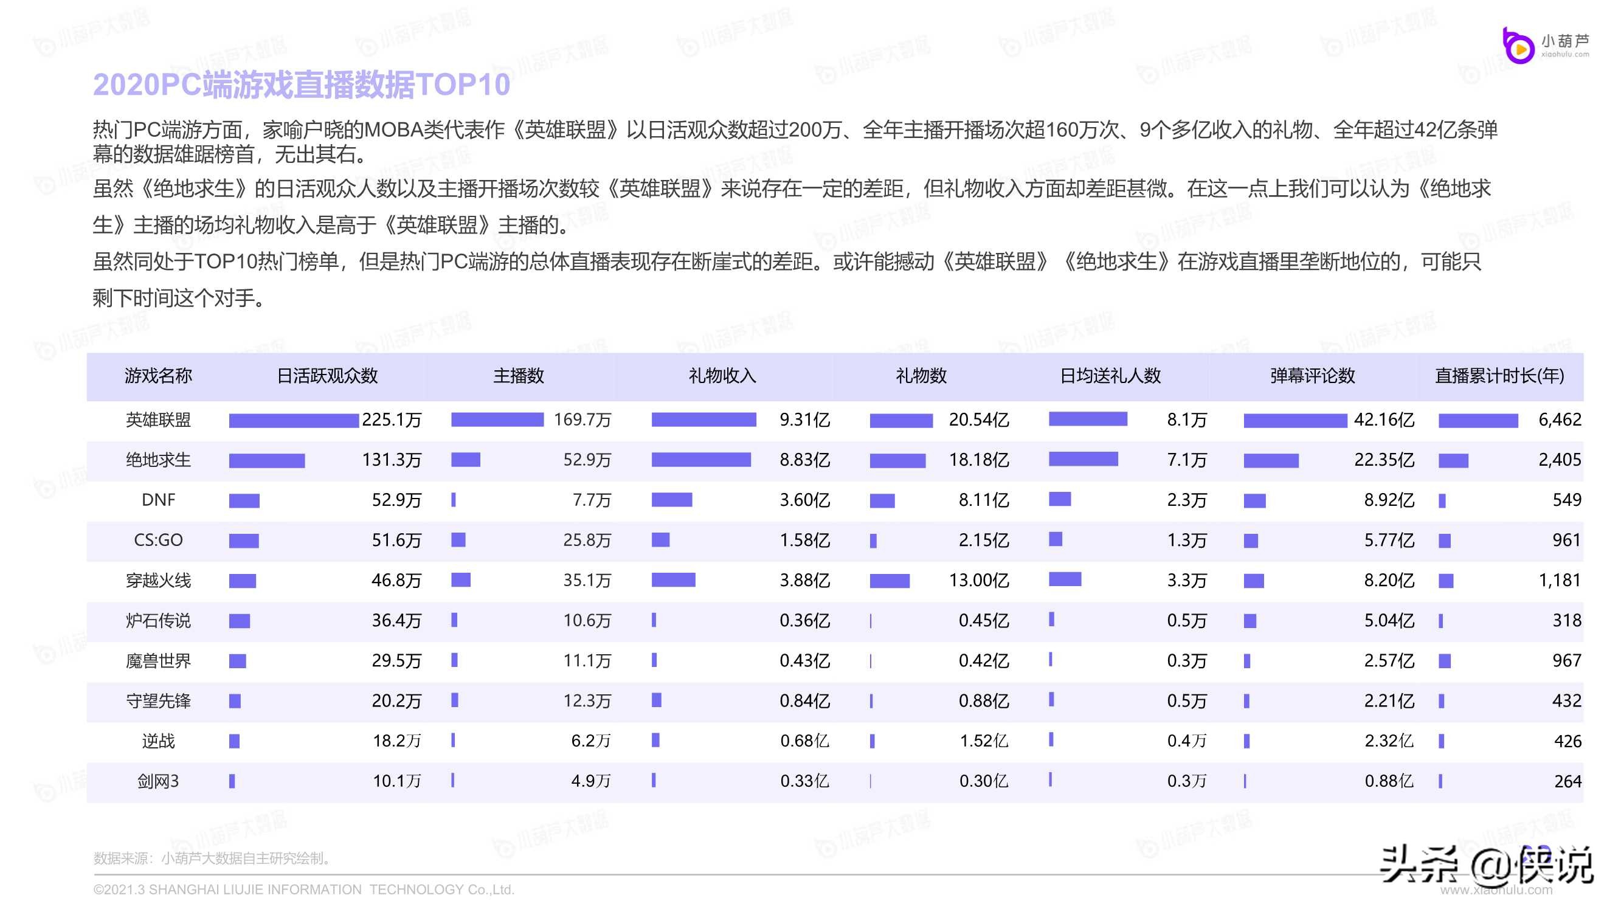
Task: Click the 穿越火线 row name
Action: pos(158,580)
